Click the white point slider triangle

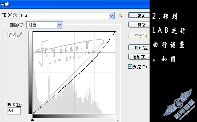click(x=116, y=120)
